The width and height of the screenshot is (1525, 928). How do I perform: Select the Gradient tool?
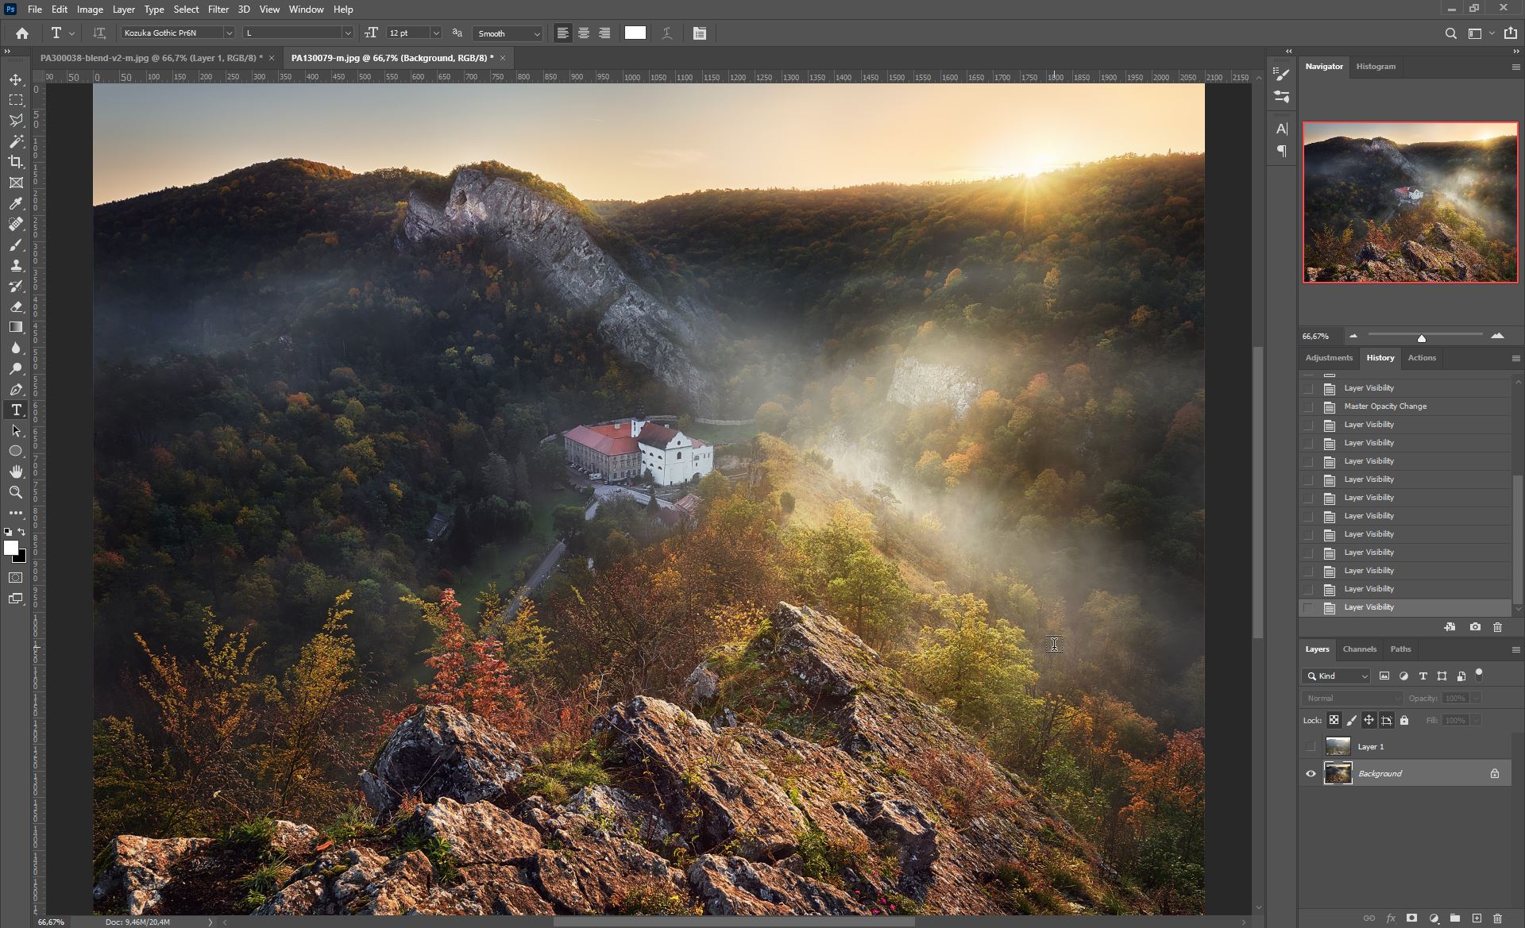[16, 327]
